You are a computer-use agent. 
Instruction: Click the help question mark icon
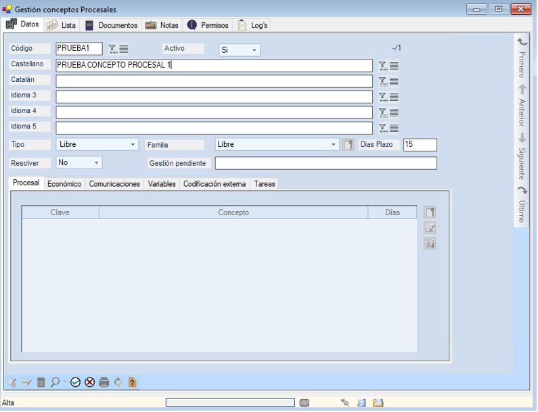pyautogui.click(x=132, y=383)
